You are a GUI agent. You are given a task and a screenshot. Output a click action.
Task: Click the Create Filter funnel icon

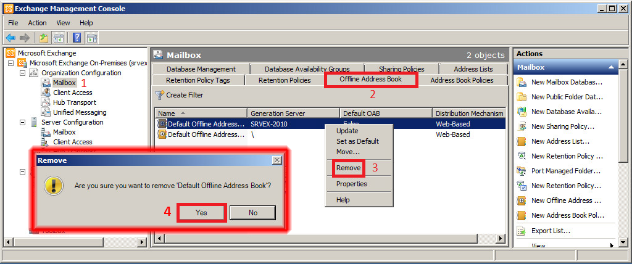(160, 95)
